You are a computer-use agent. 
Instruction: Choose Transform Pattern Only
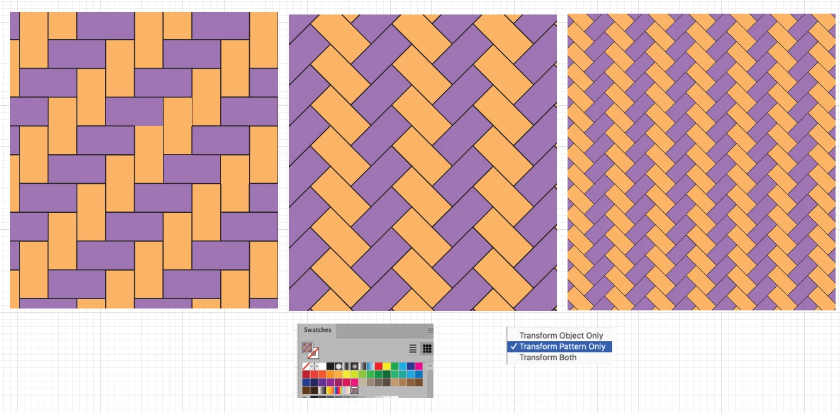[x=559, y=346]
